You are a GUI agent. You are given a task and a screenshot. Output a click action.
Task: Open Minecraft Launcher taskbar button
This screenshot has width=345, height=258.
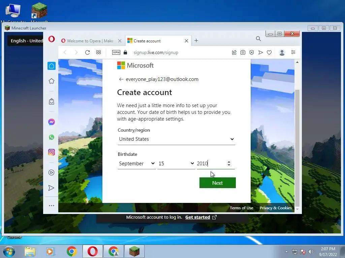[x=134, y=251]
